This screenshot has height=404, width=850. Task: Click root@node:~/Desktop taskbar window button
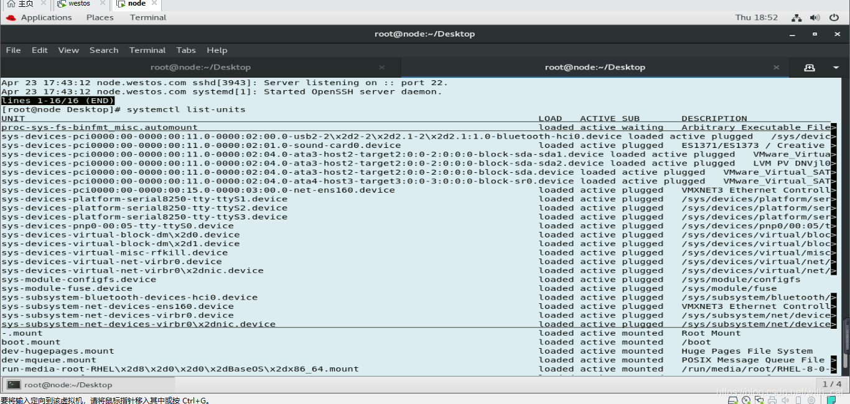[x=88, y=385]
